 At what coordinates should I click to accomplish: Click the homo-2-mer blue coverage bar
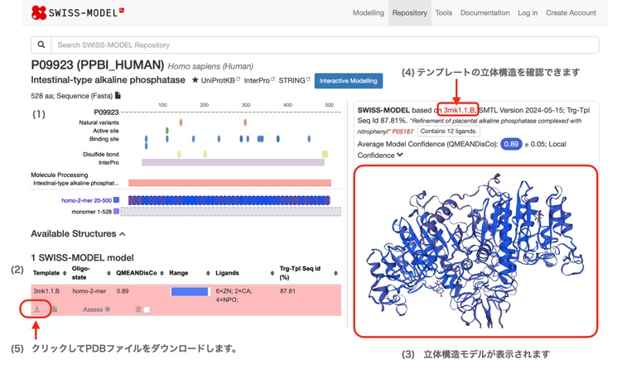coord(229,200)
